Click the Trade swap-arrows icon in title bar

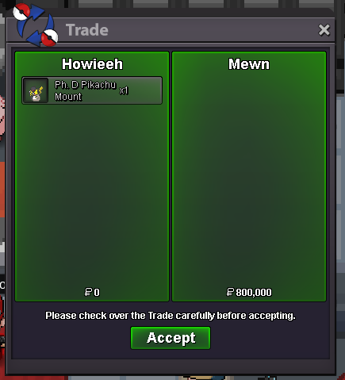click(36, 25)
